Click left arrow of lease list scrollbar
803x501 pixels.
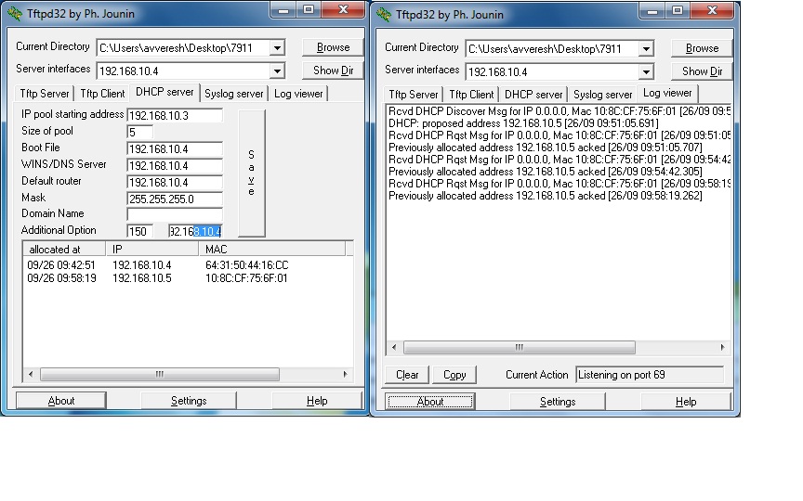[31, 374]
